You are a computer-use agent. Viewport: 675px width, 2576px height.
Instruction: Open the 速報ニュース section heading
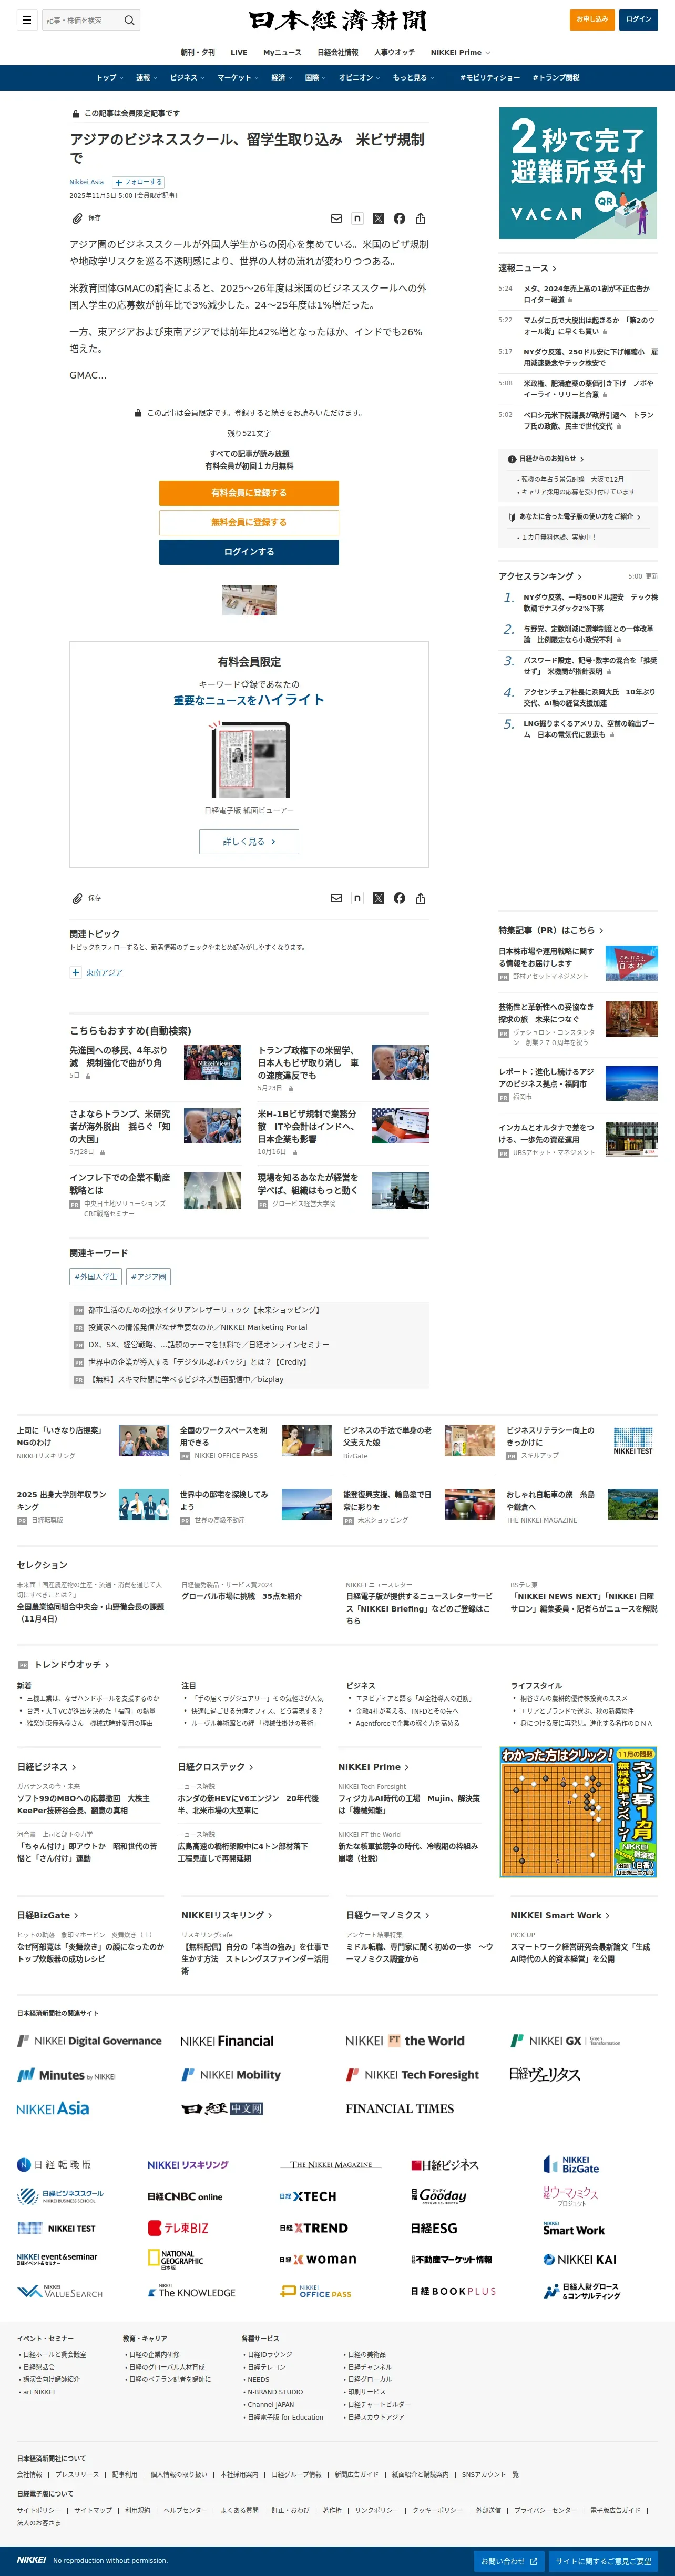click(x=527, y=268)
